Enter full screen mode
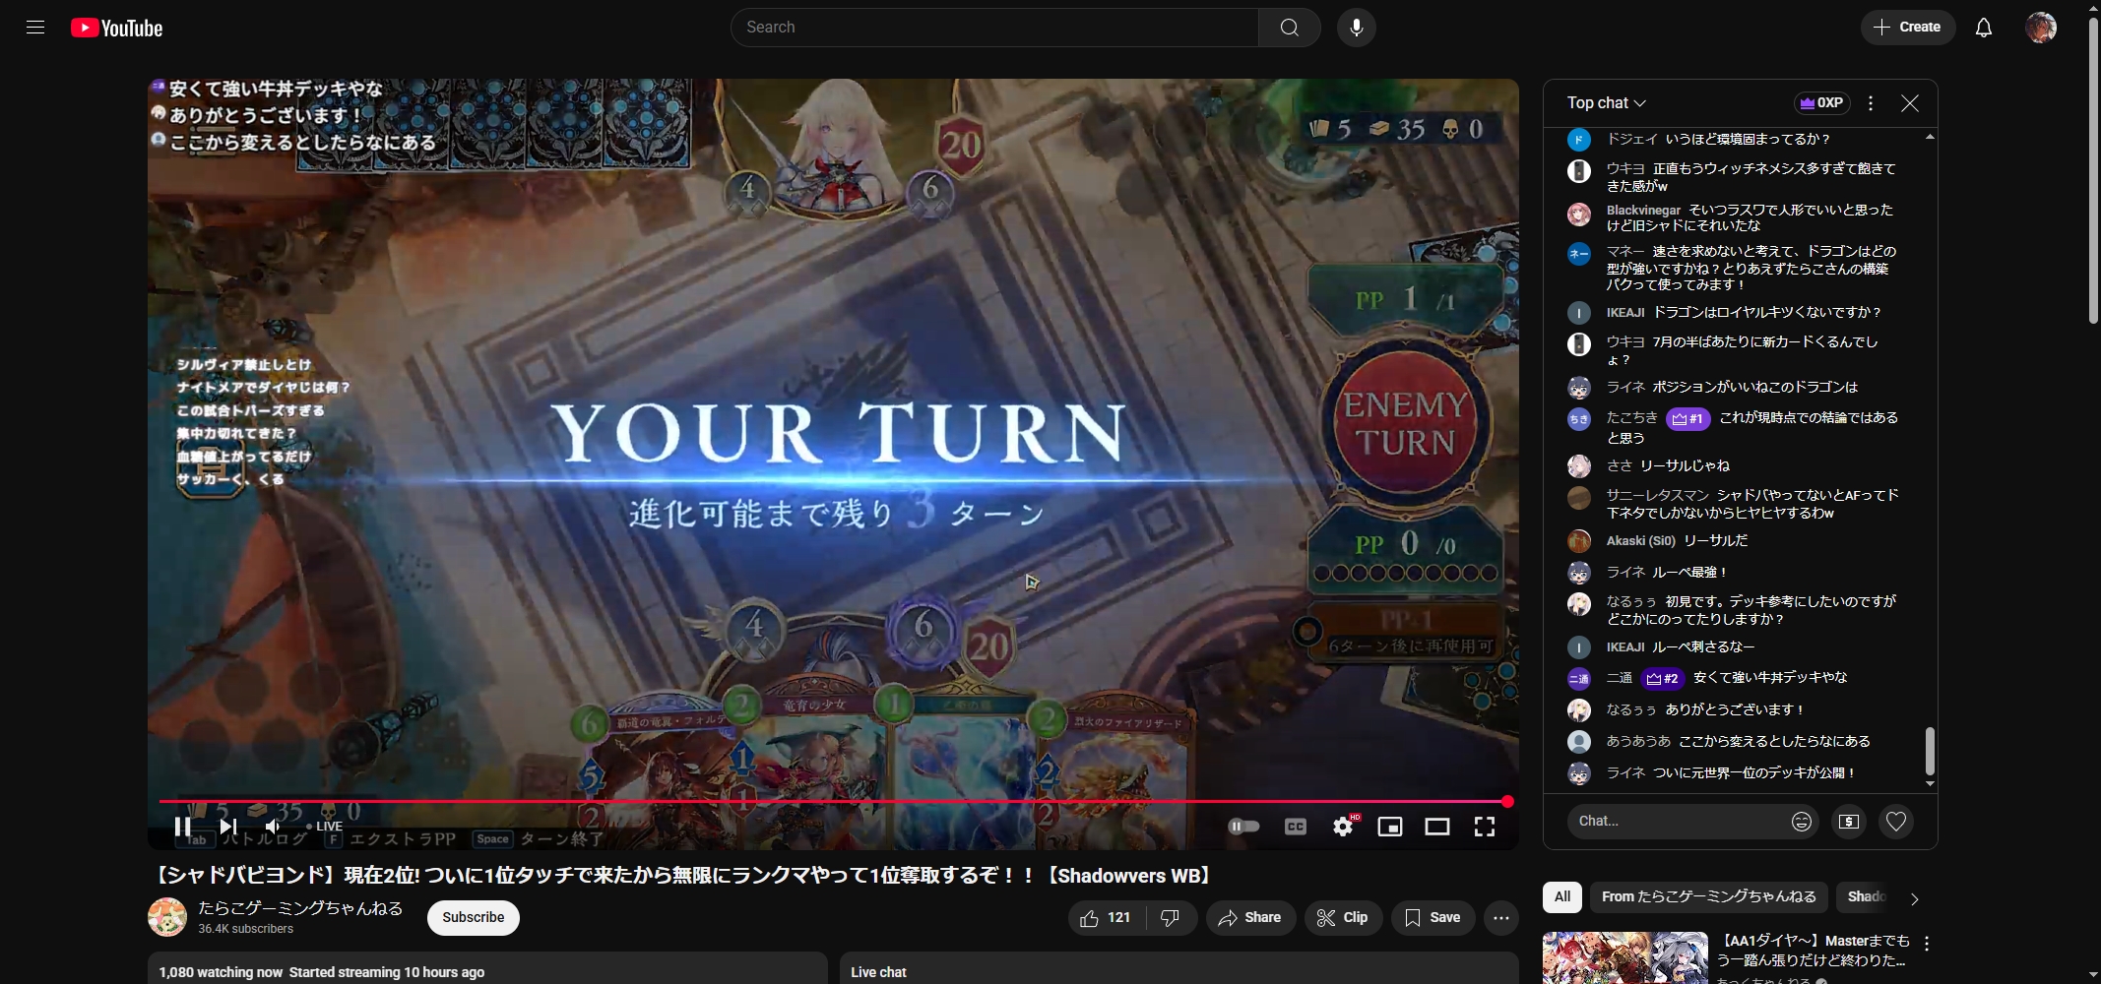This screenshot has width=2101, height=984. pyautogui.click(x=1485, y=827)
